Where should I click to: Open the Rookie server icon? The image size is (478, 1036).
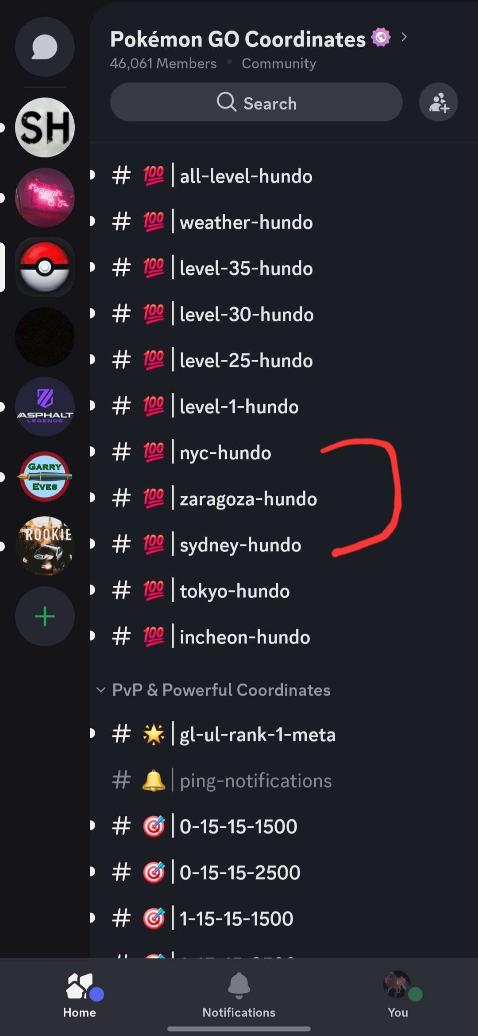45,546
